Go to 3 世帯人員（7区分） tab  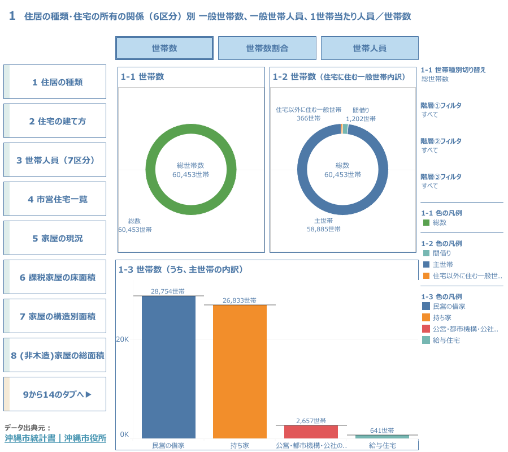coord(55,160)
